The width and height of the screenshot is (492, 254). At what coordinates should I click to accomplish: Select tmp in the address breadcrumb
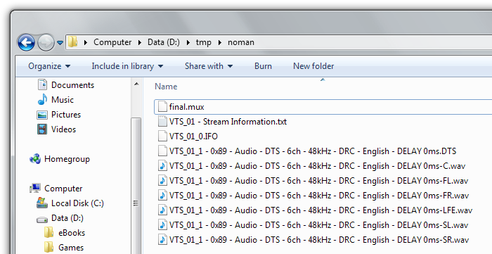point(203,42)
